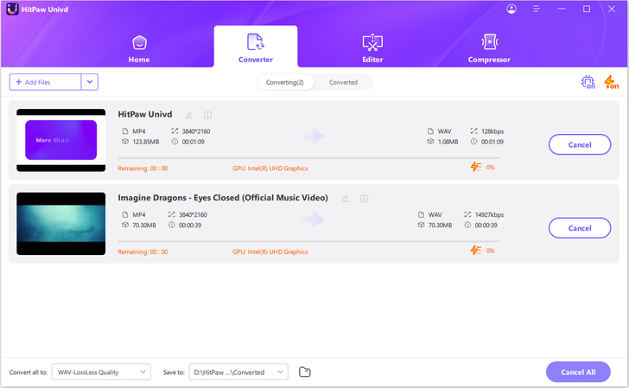Maximize the HitPaw Univd window
629x388 pixels.
[x=587, y=9]
